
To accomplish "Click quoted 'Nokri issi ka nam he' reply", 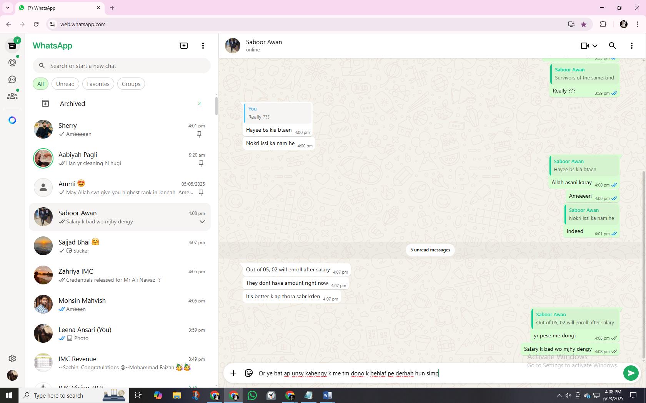I will point(591,214).
